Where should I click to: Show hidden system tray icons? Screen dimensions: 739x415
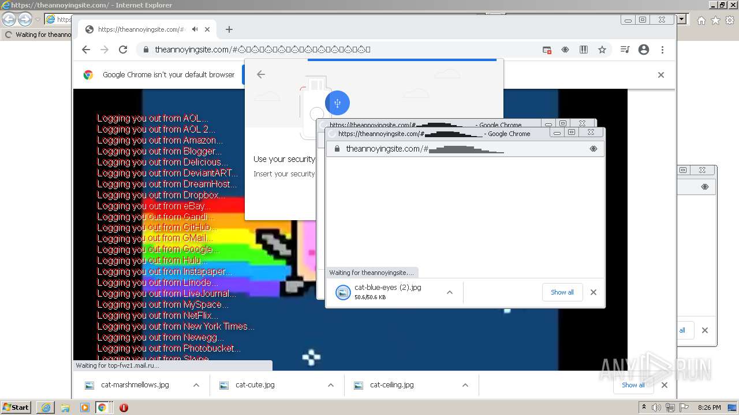point(644,408)
